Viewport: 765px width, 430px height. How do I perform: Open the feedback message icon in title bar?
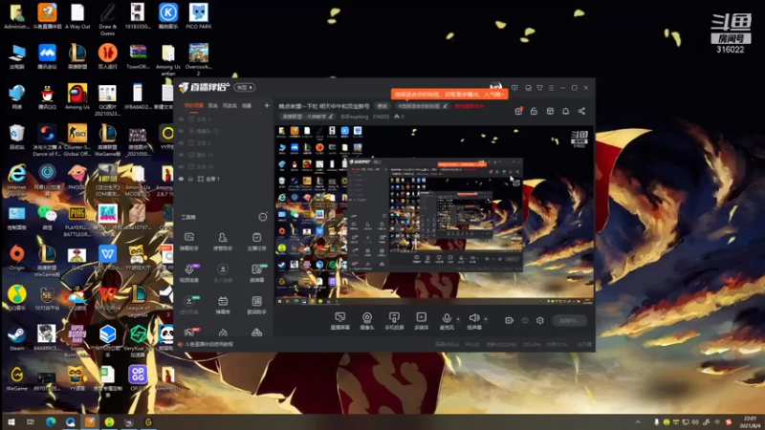(514, 88)
